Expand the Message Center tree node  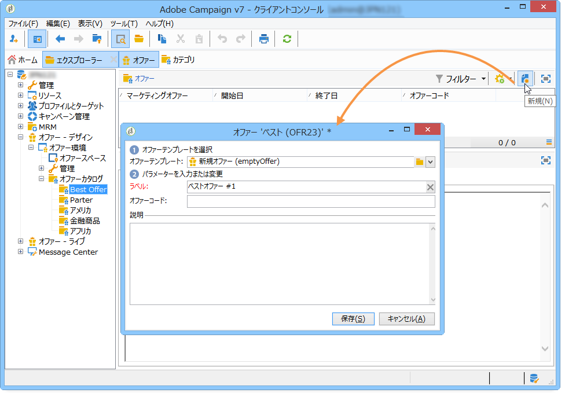(x=20, y=252)
